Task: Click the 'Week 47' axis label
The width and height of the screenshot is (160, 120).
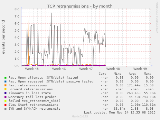Action: [x=86, y=69]
